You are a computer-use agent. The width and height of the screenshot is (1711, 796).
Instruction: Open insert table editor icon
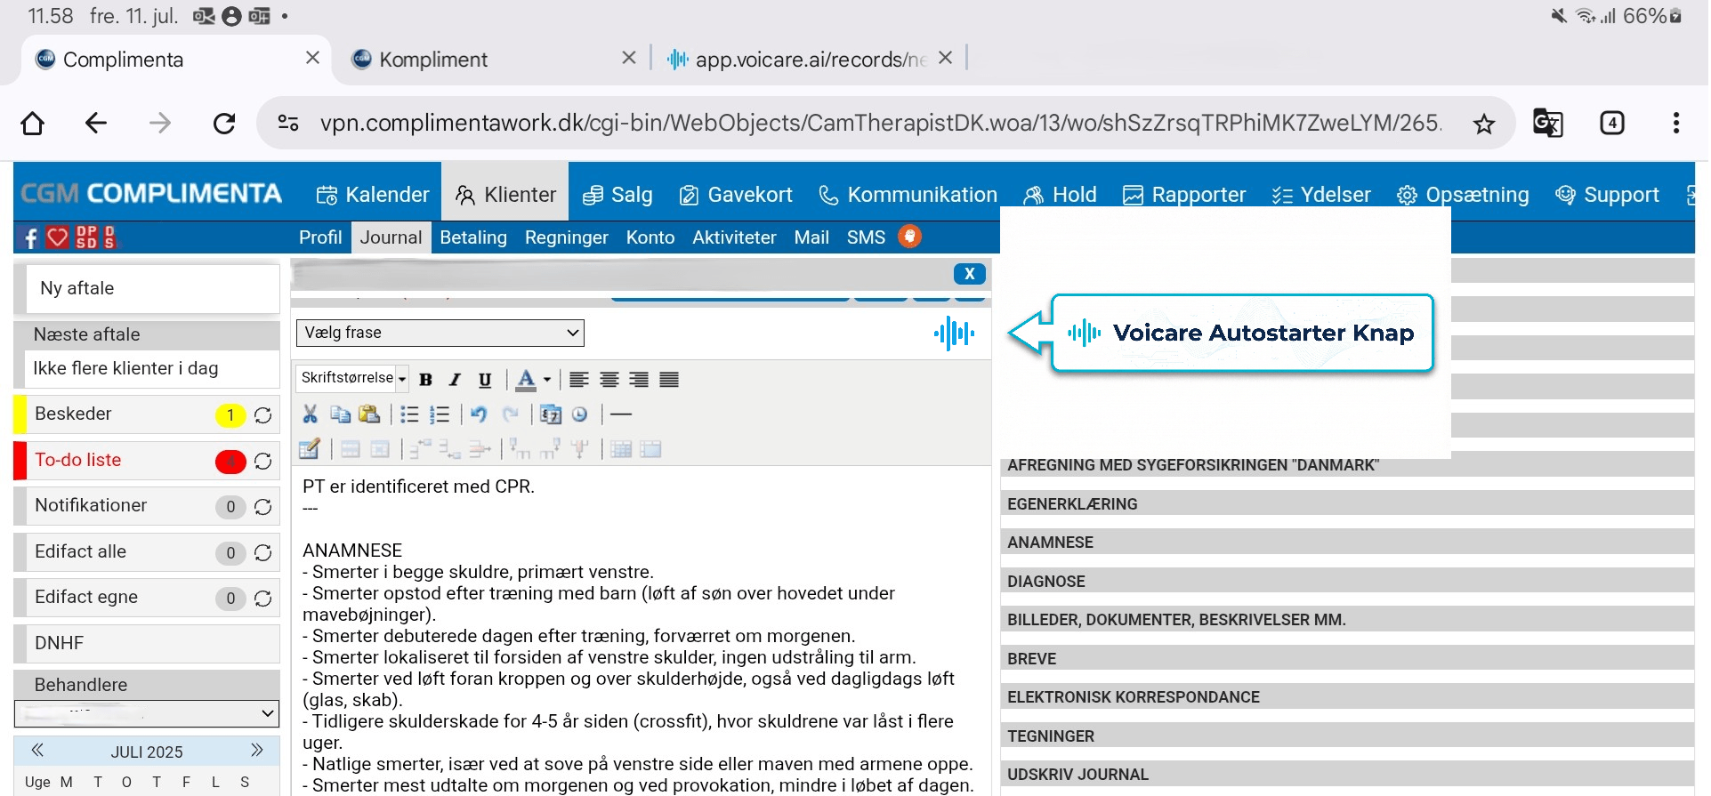pos(310,449)
